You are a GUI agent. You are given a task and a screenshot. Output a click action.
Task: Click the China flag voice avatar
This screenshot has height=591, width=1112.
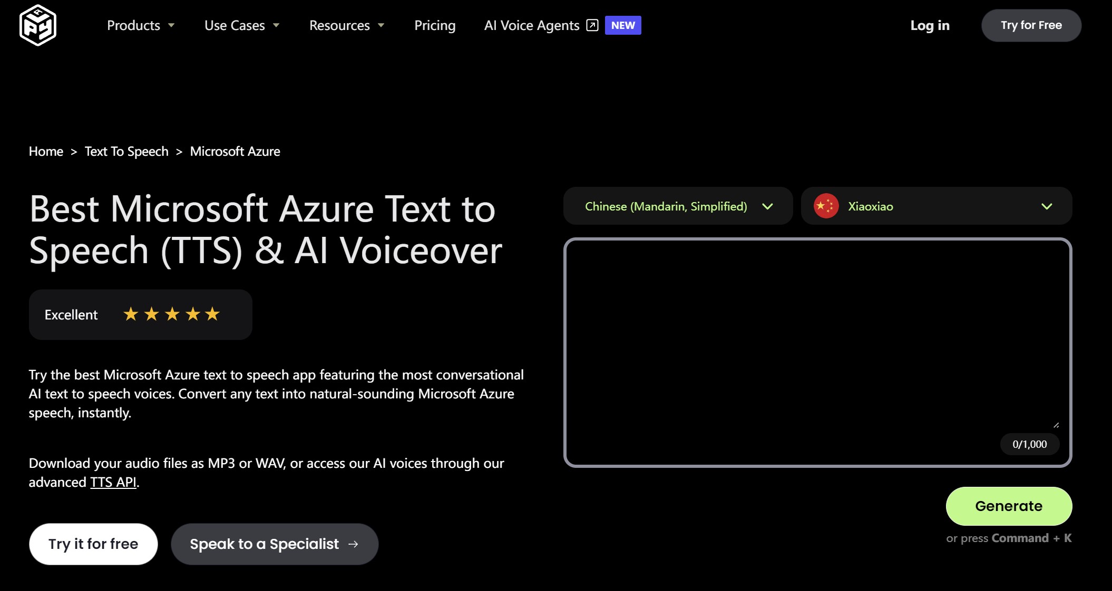tap(826, 206)
